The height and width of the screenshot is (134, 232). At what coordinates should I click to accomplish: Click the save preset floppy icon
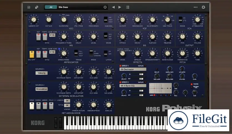point(29,7)
